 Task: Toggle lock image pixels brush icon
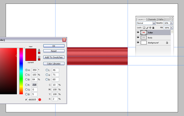(147, 28)
